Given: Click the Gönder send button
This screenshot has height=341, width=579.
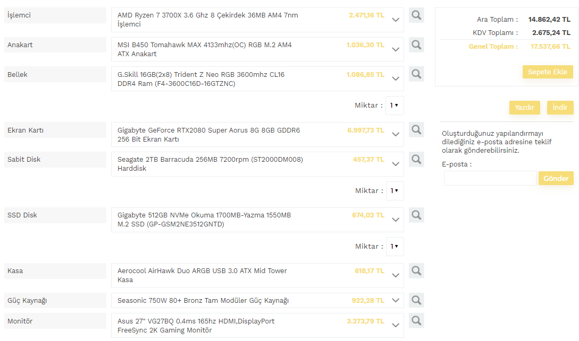Looking at the screenshot, I should (x=556, y=178).
